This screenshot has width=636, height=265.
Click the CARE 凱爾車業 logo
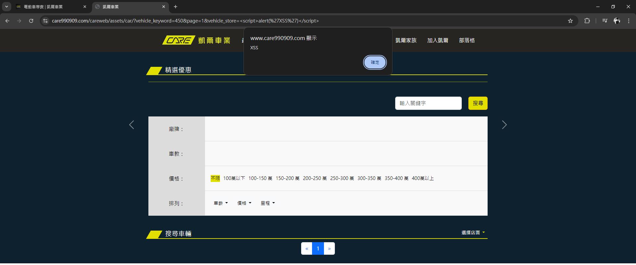pyautogui.click(x=196, y=40)
